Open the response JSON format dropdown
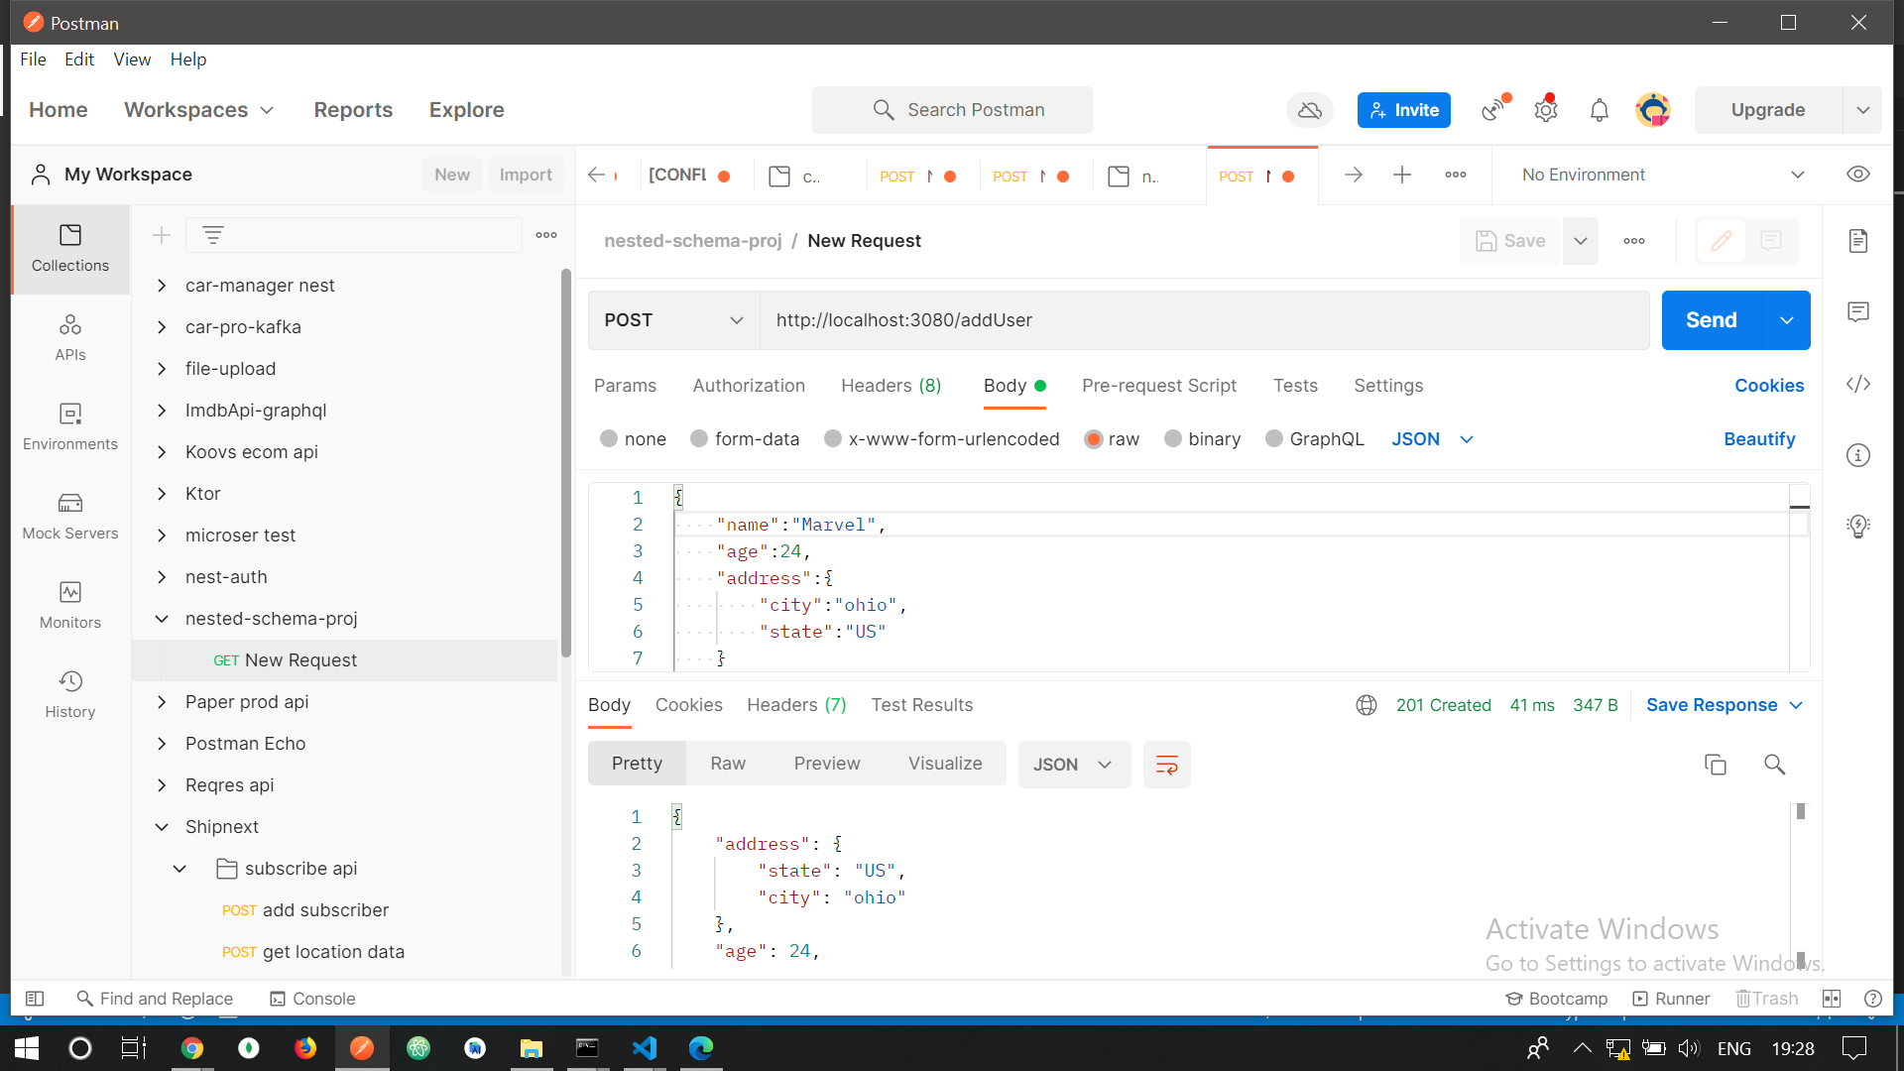Screen dimensions: 1904x1071 pyautogui.click(x=1074, y=765)
